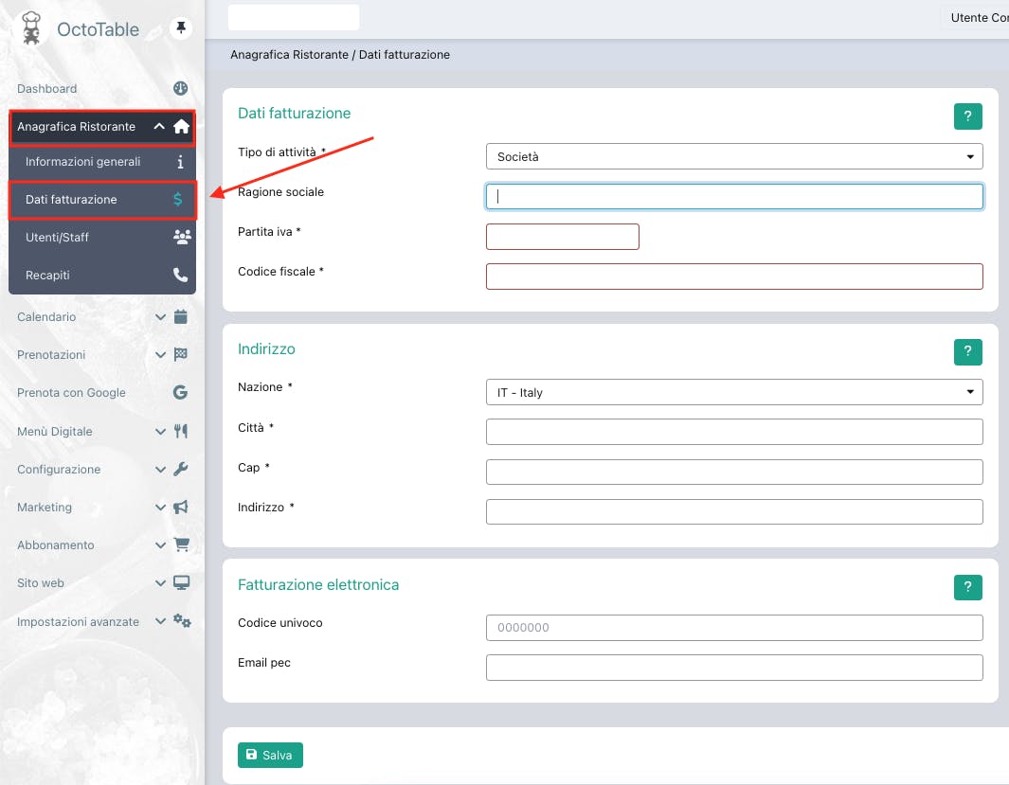1009x785 pixels.
Task: Click the blank search box in header
Action: 294,17
